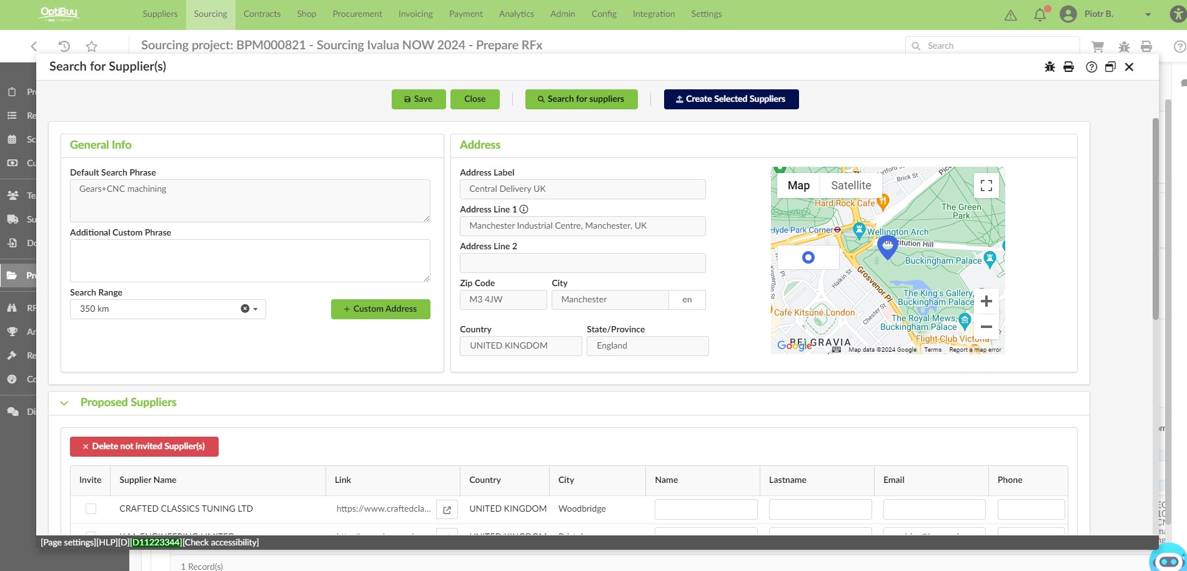Collapse the Proposed Suppliers section

coord(64,403)
